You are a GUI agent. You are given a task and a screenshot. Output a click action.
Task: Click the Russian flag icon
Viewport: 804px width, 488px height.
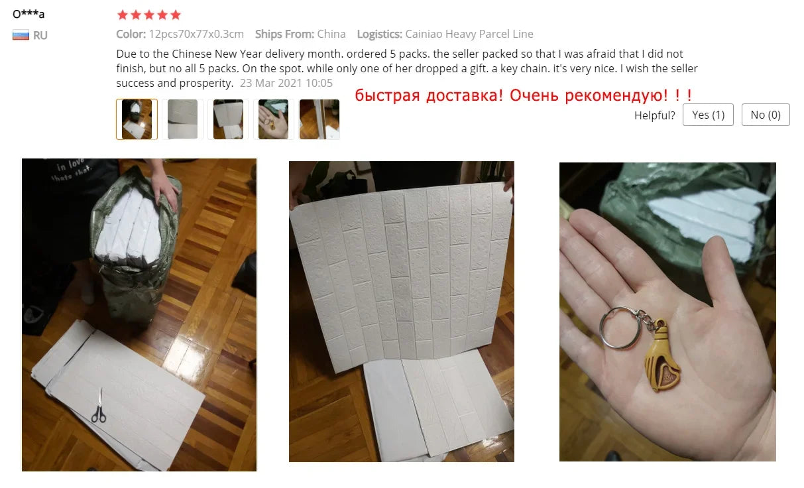[x=21, y=35]
